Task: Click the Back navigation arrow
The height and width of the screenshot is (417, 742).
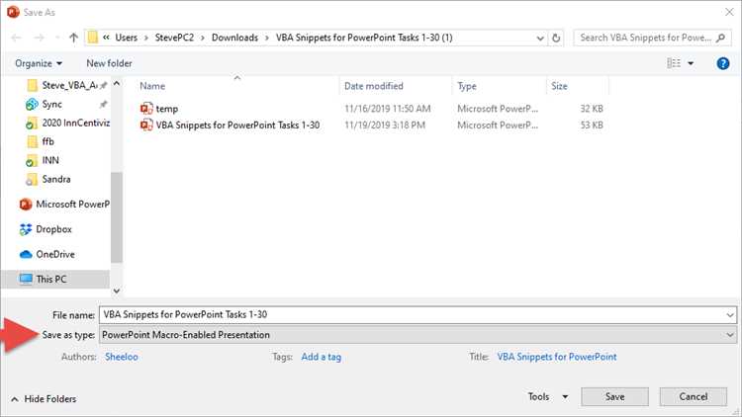Action: [16, 38]
